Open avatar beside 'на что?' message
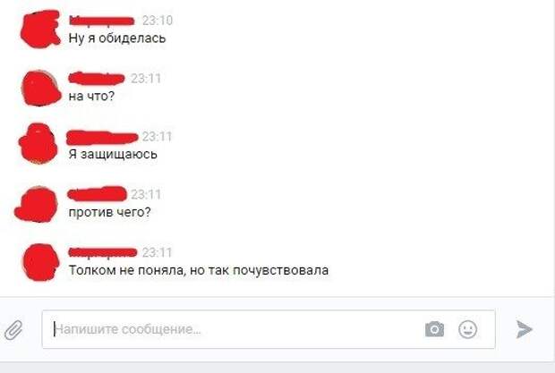Screen dimensions: 555x373 point(41,88)
